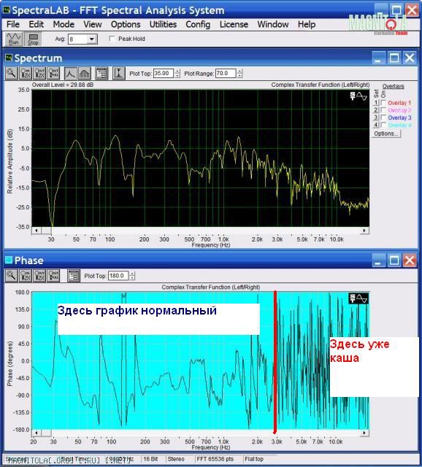Image resolution: width=422 pixels, height=467 pixels.
Task: Select the magnifier zoom tool in Spectrum window
Action: (12, 73)
